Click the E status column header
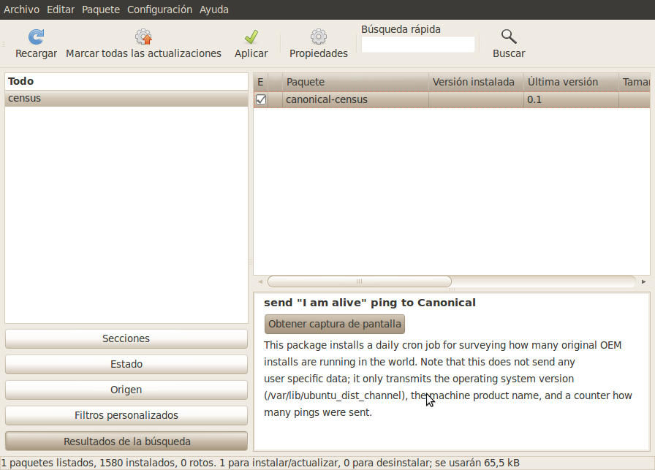The width and height of the screenshot is (655, 470). point(260,82)
